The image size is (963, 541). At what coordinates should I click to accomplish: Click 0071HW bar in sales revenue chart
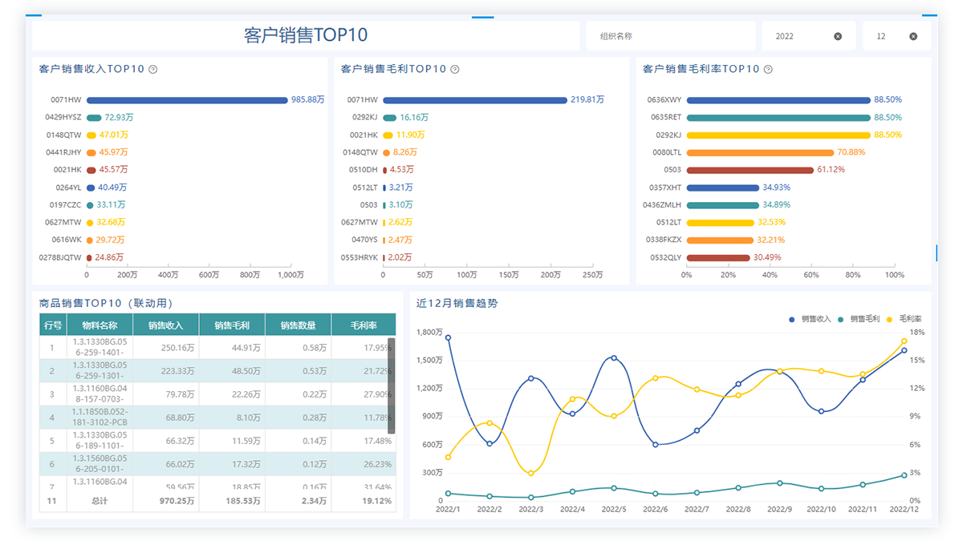pos(187,100)
